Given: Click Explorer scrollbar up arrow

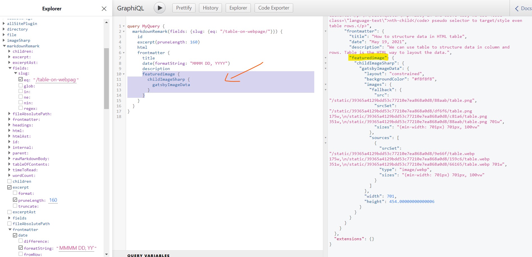Looking at the screenshot, I should point(106,22).
